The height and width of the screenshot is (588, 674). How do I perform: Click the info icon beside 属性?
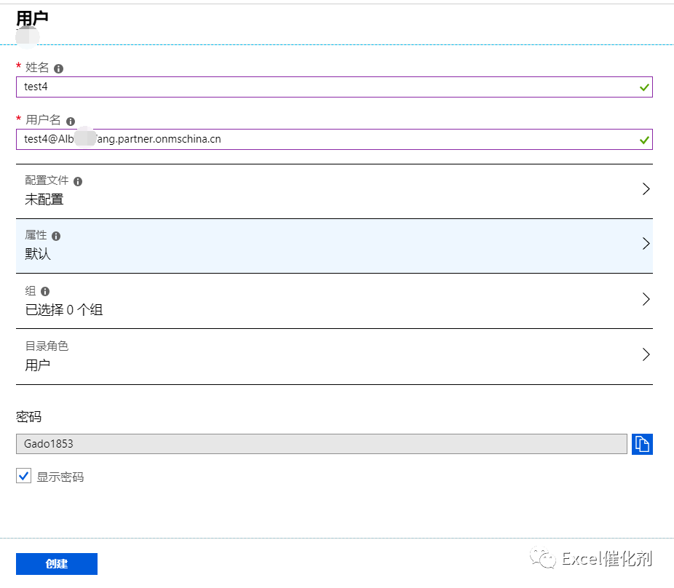[56, 236]
